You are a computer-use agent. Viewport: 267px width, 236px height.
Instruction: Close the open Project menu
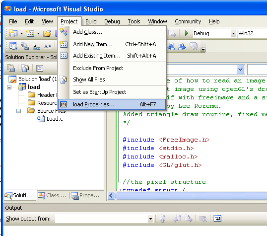pos(69,21)
